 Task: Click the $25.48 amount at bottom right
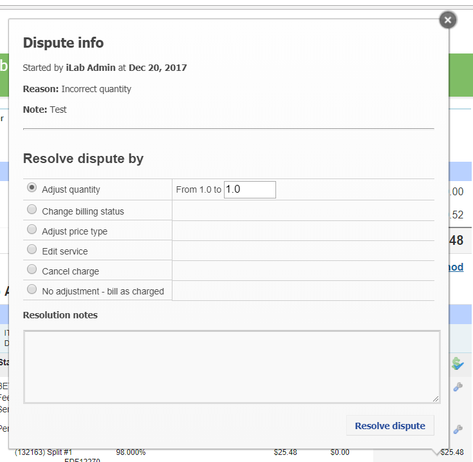click(x=452, y=452)
